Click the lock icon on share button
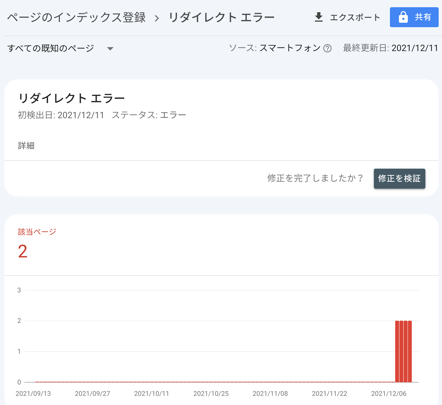Screen dimensions: 442x405 (x=403, y=17)
